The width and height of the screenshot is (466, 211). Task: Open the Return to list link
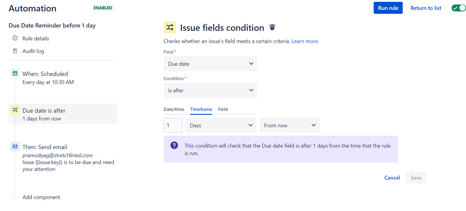426,8
